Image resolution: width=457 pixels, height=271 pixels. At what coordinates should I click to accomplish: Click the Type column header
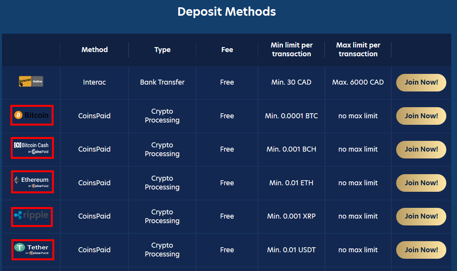[x=162, y=50]
